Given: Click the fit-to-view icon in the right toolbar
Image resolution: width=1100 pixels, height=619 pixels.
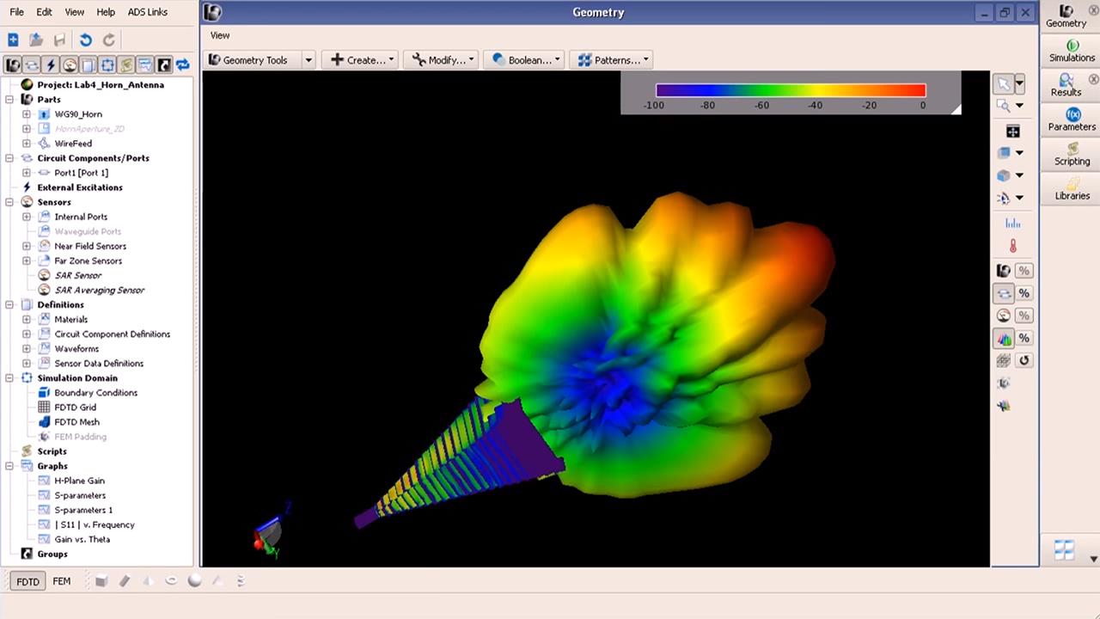Looking at the screenshot, I should pyautogui.click(x=1013, y=132).
